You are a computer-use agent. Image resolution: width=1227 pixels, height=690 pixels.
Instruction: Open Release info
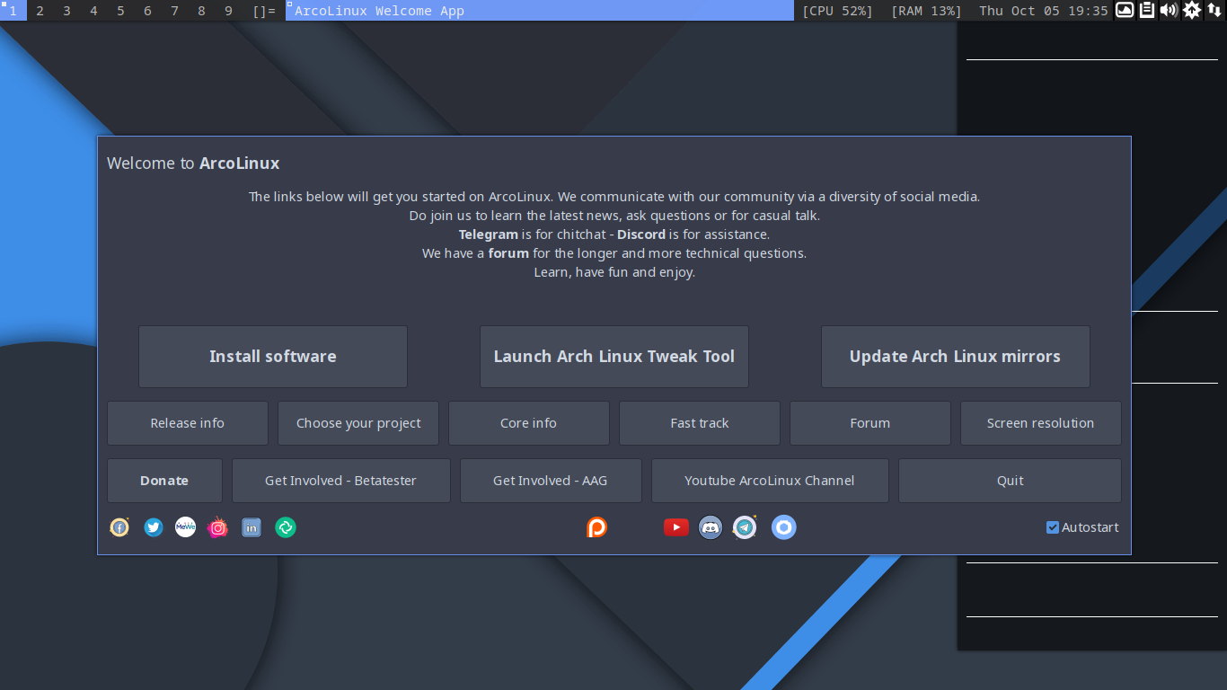(x=188, y=423)
